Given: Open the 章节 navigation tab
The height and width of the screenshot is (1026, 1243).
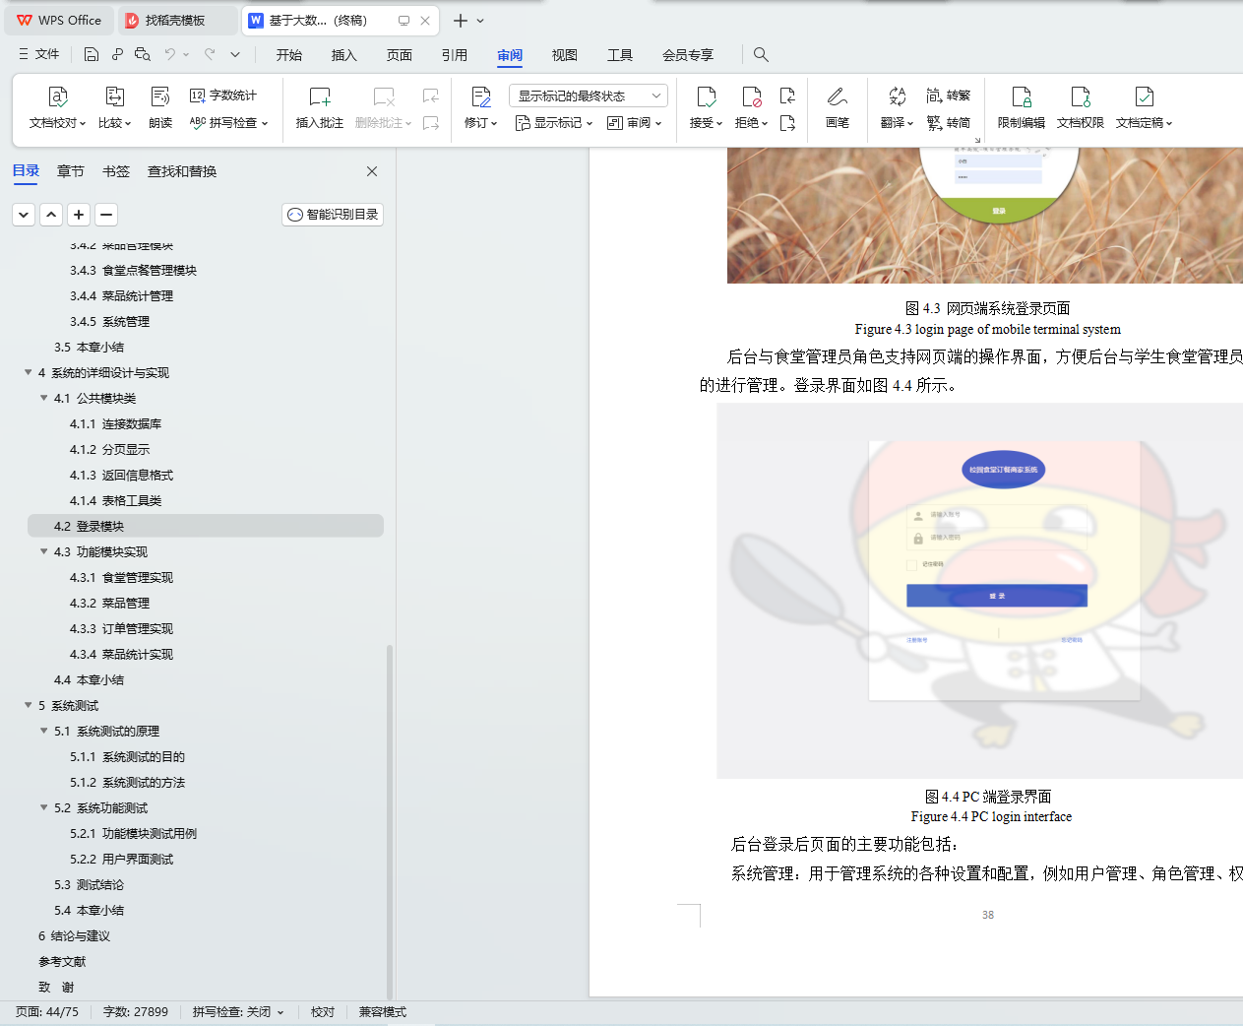Looking at the screenshot, I should coord(71,171).
